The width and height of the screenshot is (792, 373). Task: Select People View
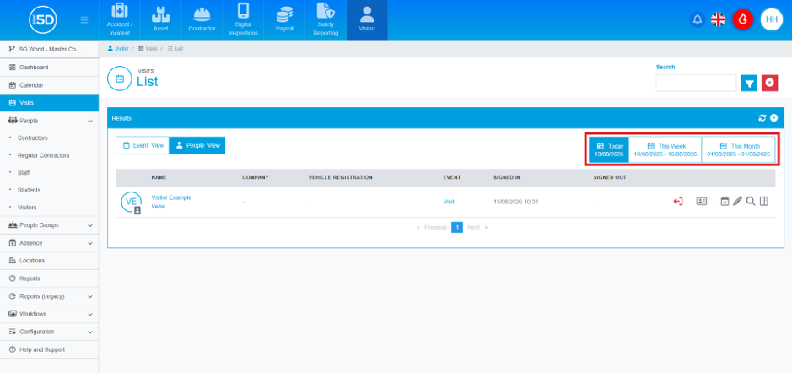[x=197, y=145]
